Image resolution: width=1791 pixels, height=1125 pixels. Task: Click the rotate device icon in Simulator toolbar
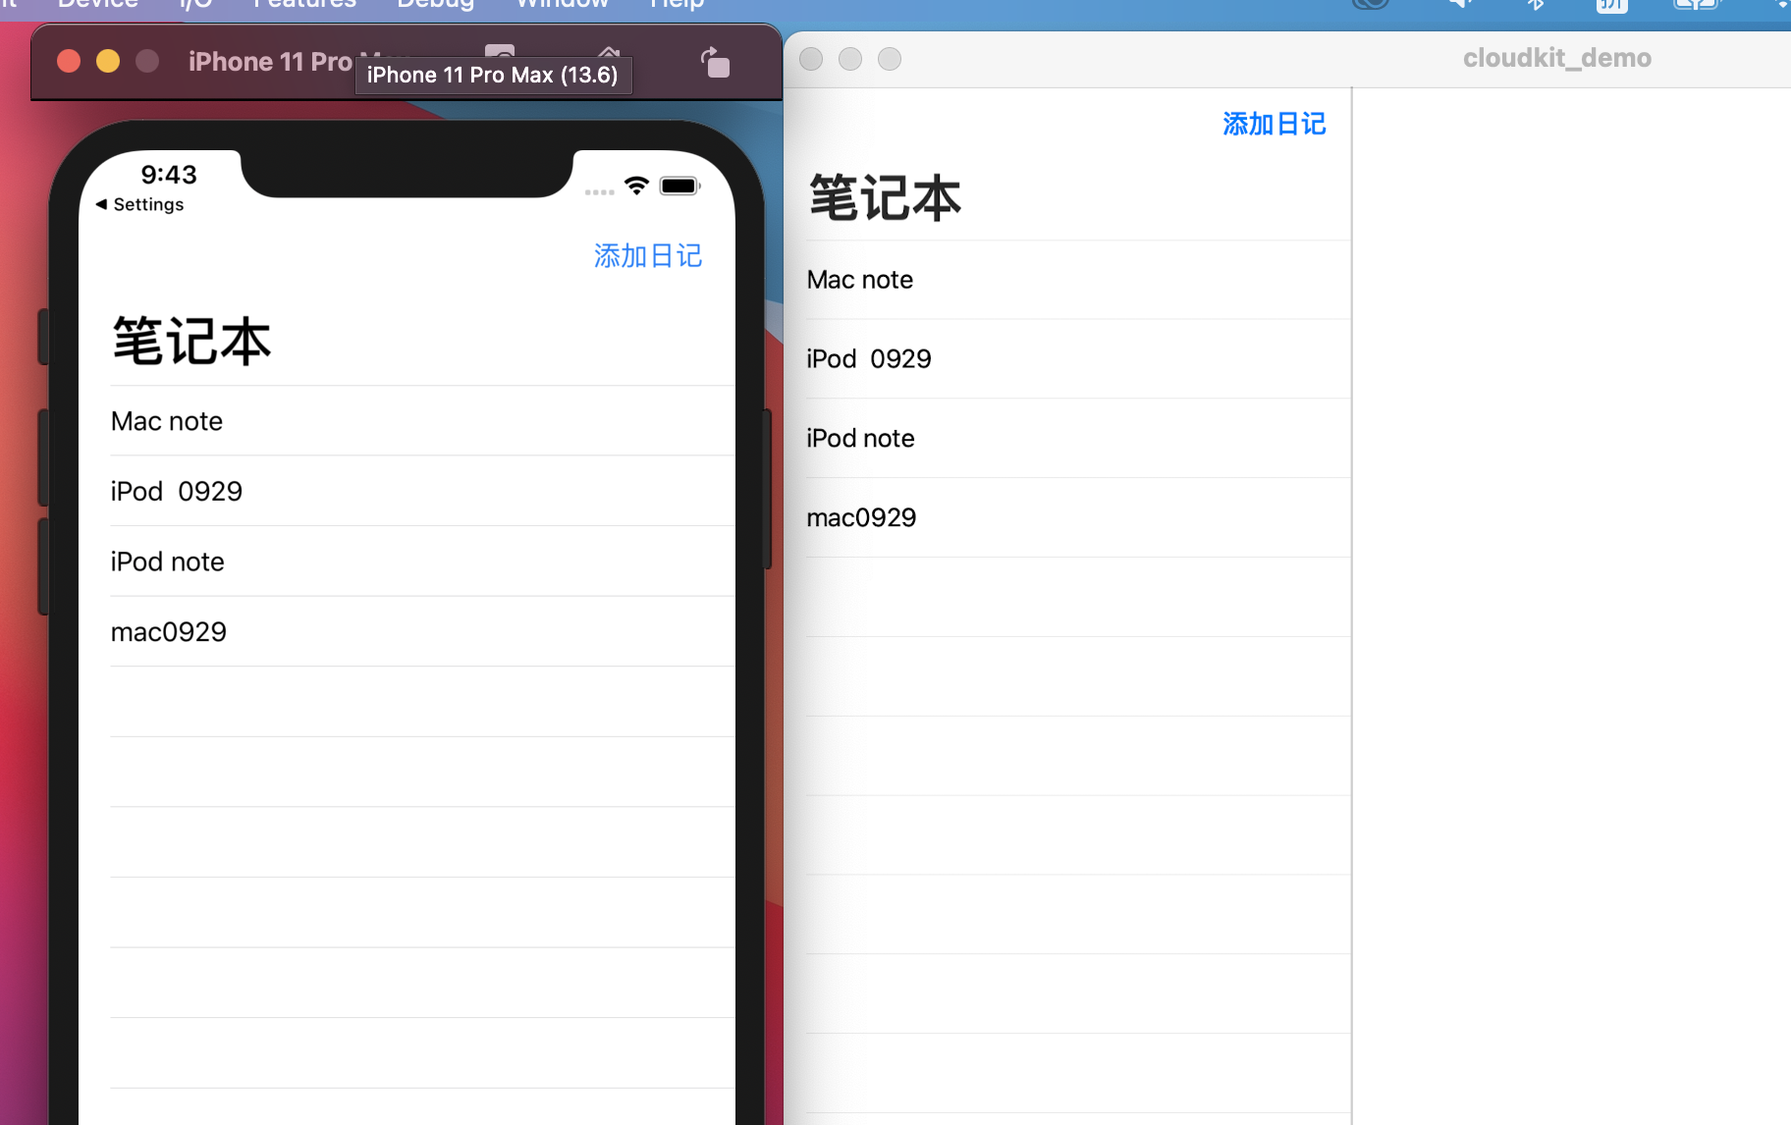pos(716,62)
